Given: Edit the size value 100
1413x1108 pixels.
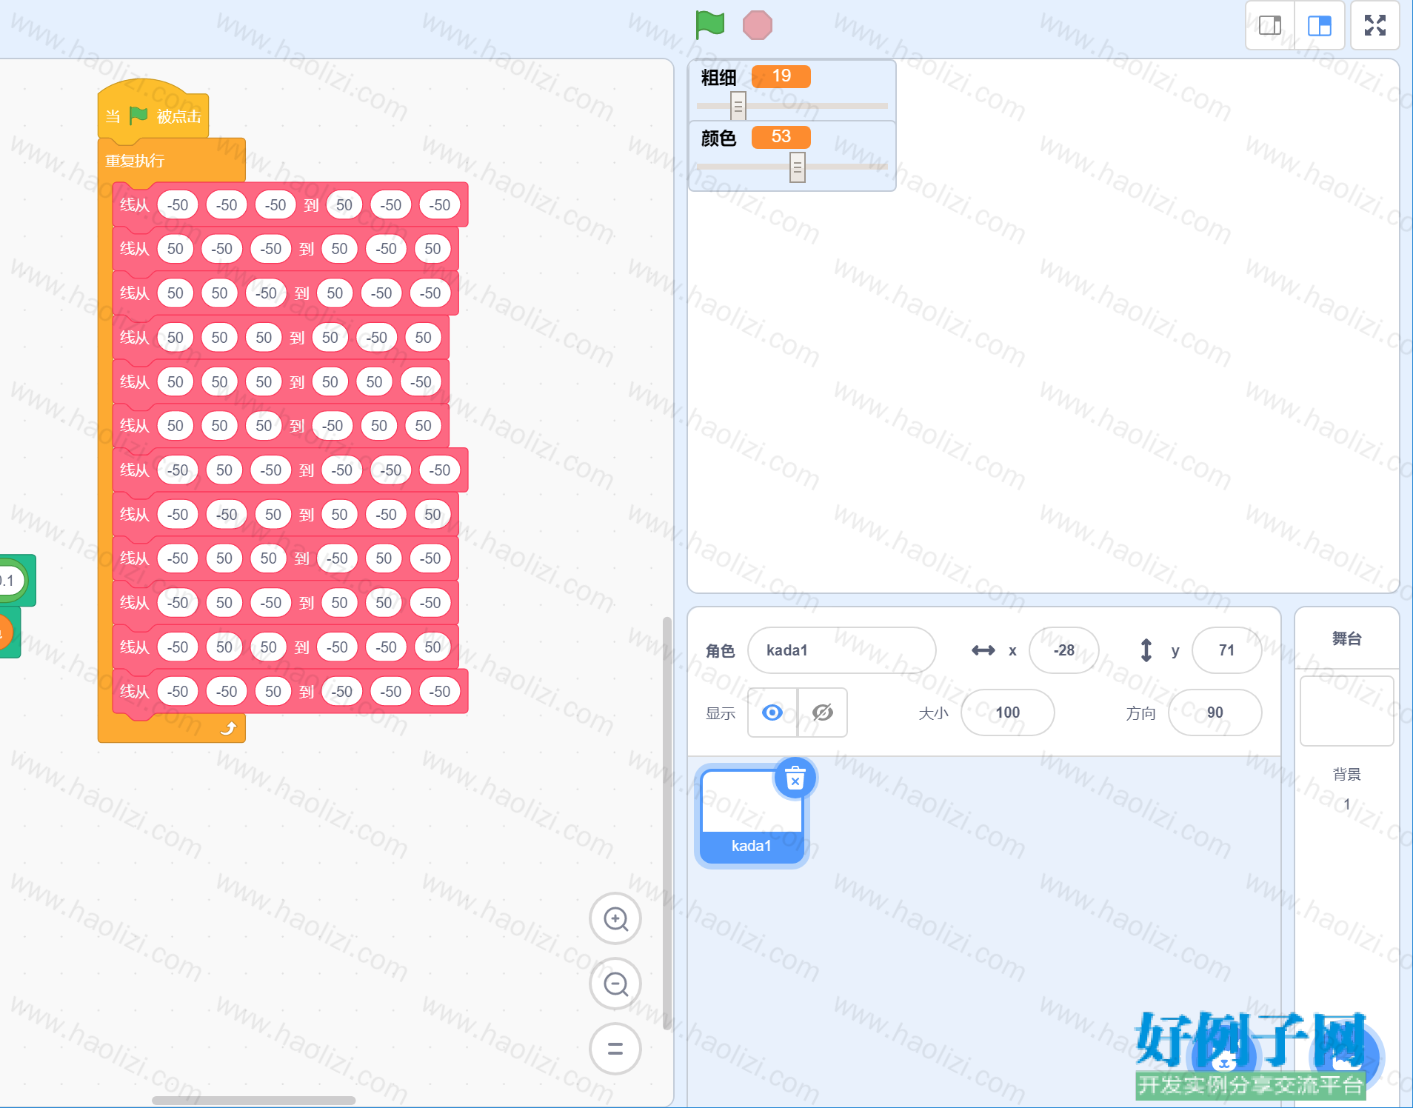Looking at the screenshot, I should (1007, 712).
